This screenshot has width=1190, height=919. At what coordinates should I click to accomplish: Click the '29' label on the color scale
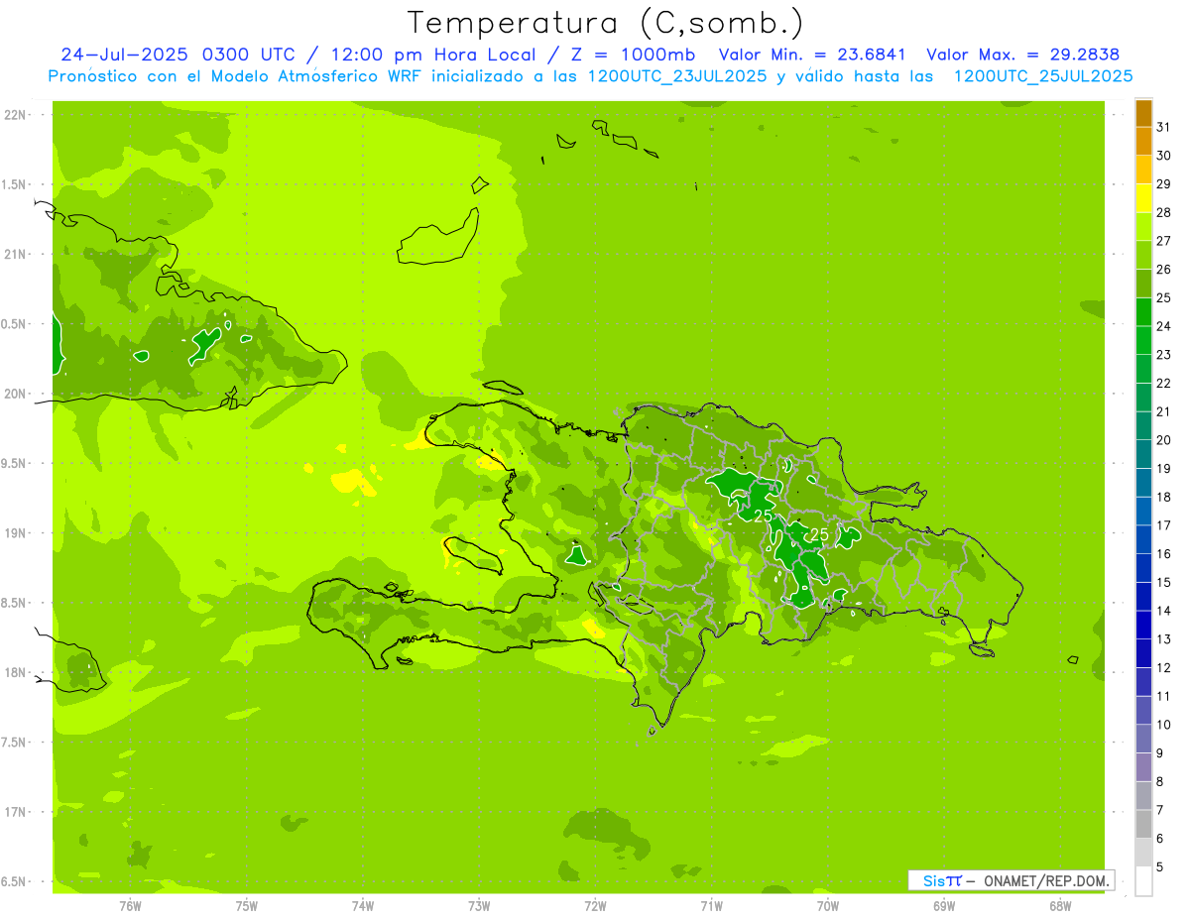click(x=1164, y=184)
